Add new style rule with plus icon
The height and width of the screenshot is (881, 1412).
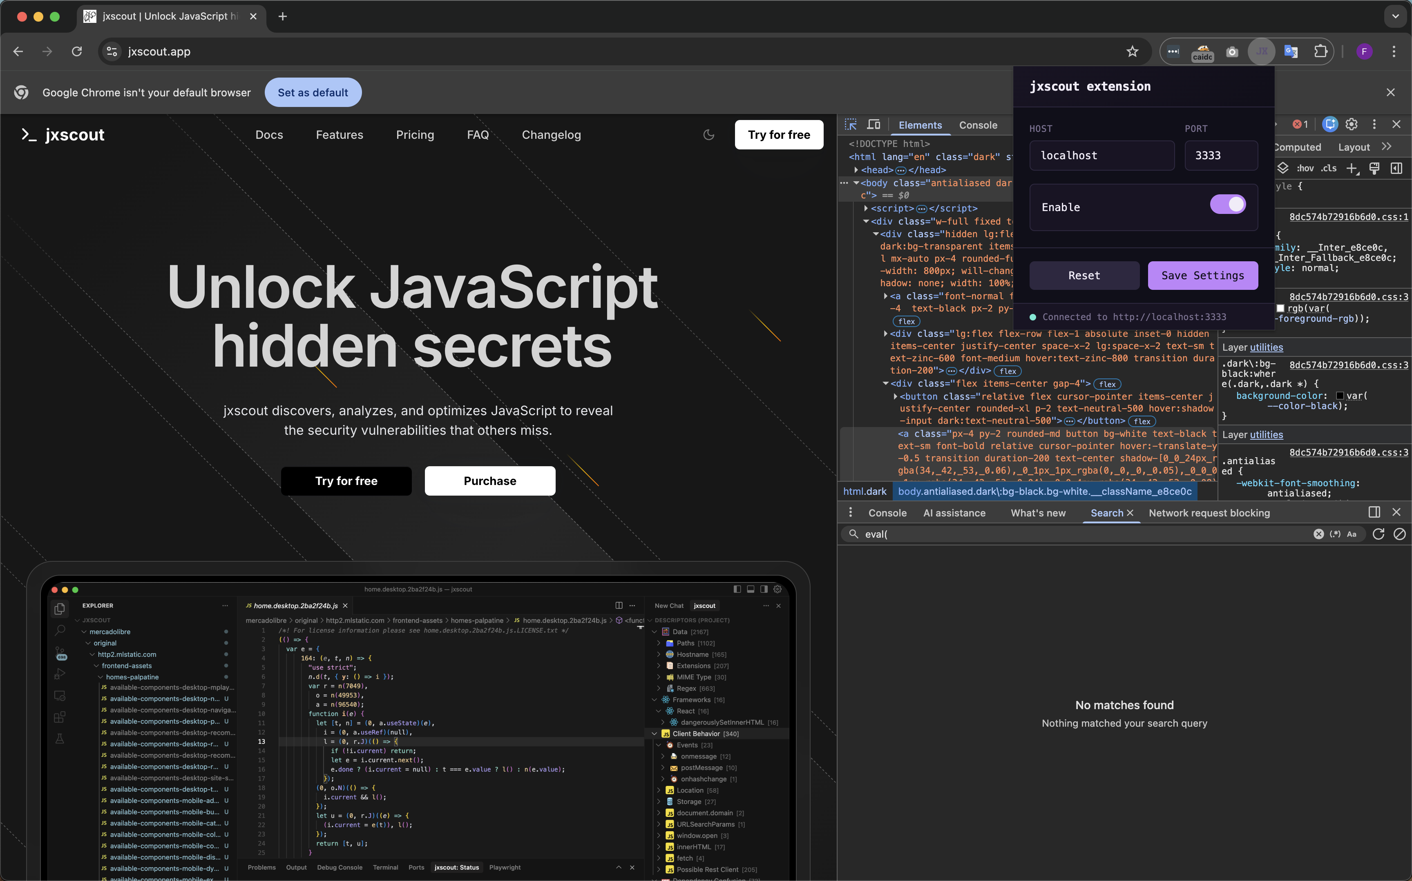click(1352, 168)
